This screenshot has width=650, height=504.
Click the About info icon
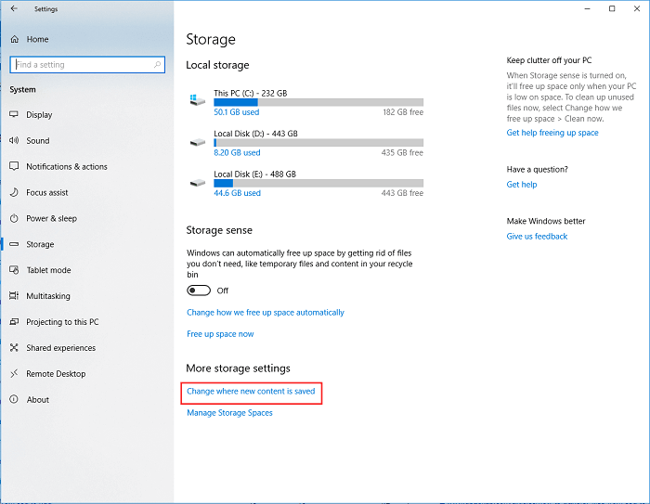14,399
